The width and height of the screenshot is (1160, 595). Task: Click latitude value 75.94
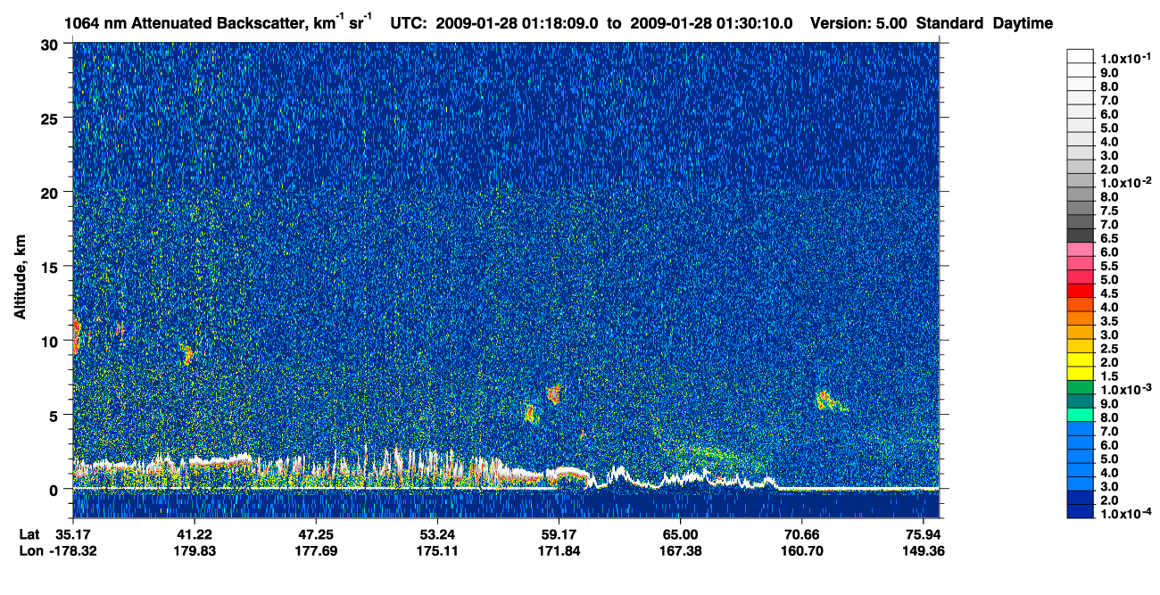coord(923,535)
